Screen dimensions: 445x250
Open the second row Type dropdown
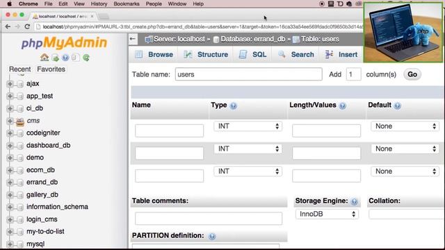(x=248, y=149)
